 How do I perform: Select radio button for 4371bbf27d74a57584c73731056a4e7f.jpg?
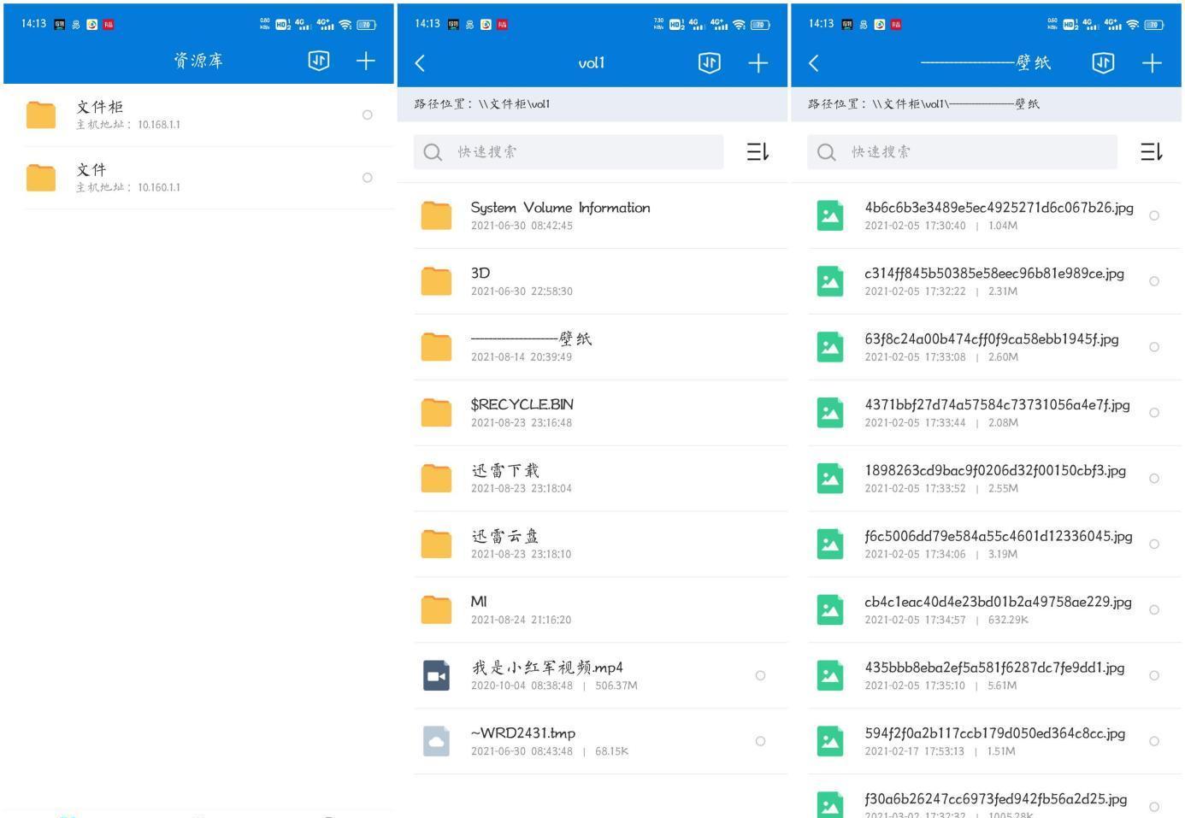[1154, 413]
